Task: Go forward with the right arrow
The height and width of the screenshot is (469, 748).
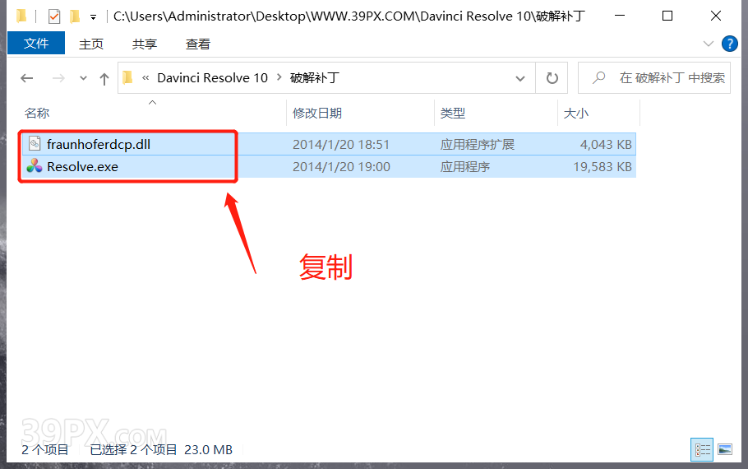Action: 58,78
